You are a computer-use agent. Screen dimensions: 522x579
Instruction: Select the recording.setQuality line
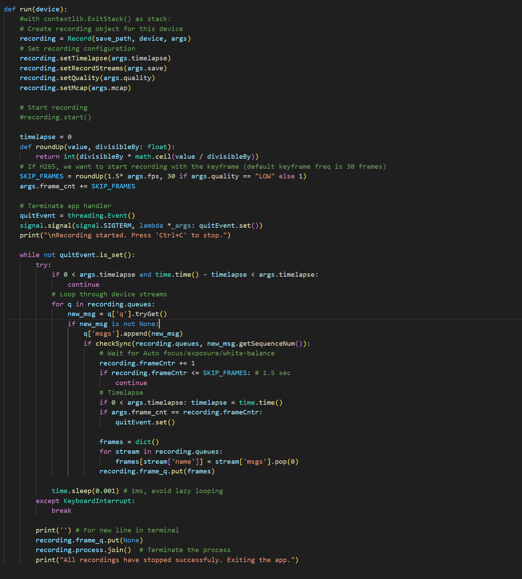tap(87, 78)
